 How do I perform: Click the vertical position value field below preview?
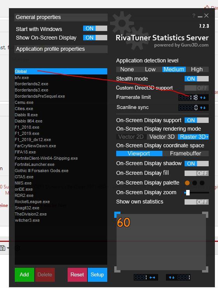click(x=183, y=278)
